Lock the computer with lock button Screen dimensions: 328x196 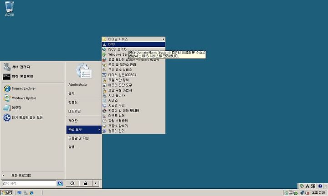(x=86, y=183)
